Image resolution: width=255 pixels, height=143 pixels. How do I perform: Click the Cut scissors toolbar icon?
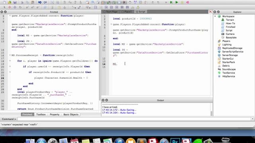click(x=22, y=2)
